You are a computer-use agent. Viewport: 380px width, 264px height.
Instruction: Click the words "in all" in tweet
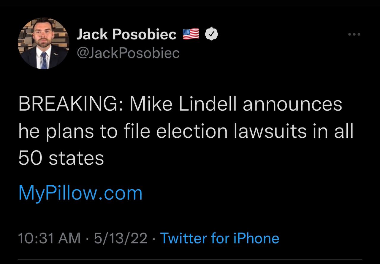coord(334,131)
